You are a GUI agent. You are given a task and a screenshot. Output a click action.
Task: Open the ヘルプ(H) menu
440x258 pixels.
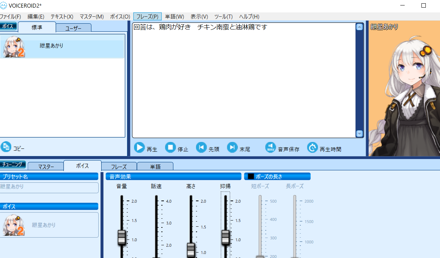click(249, 17)
